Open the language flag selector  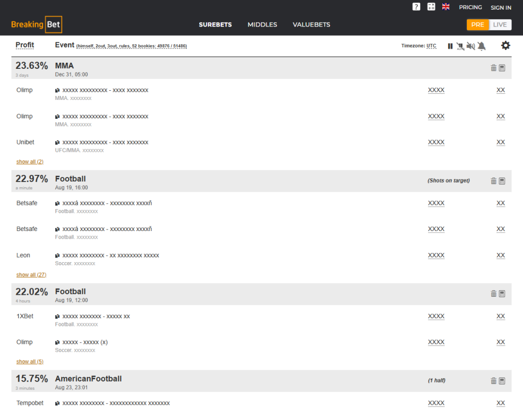pos(446,7)
